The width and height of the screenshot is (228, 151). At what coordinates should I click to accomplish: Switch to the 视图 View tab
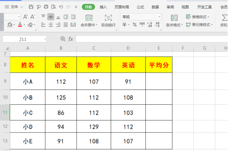185,7
